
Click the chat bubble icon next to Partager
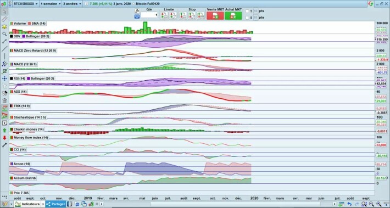tap(77, 204)
